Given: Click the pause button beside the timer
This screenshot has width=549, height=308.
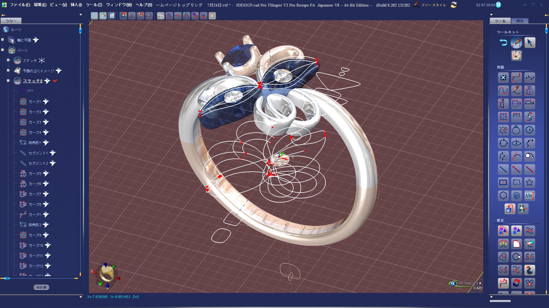Looking at the screenshot, I should click(x=498, y=5).
